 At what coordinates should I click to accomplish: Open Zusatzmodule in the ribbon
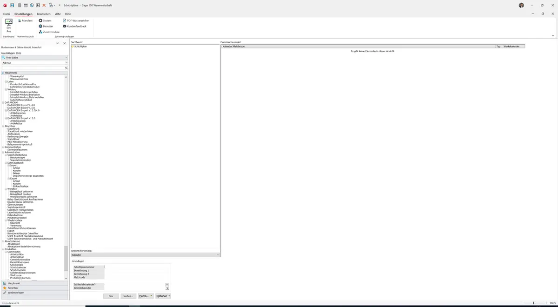(49, 32)
